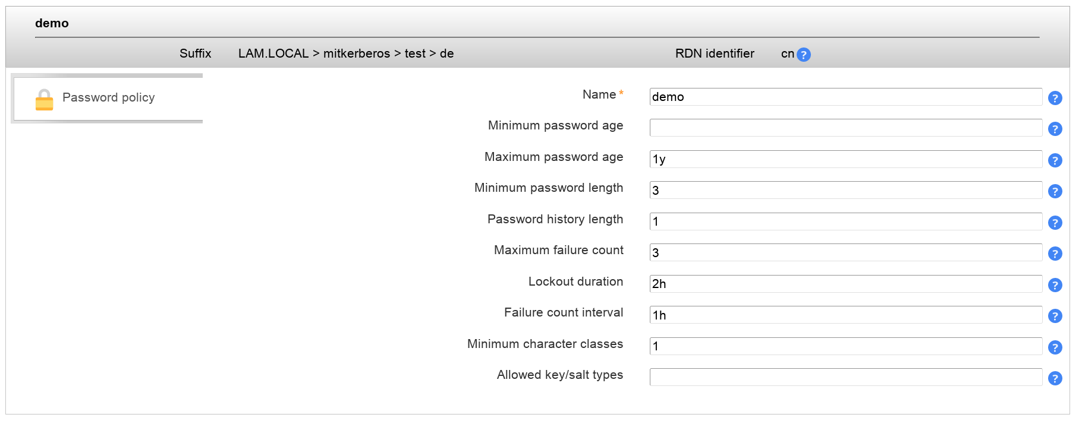1082x424 pixels.
Task: Focus the Failure count interval field
Action: tap(845, 315)
